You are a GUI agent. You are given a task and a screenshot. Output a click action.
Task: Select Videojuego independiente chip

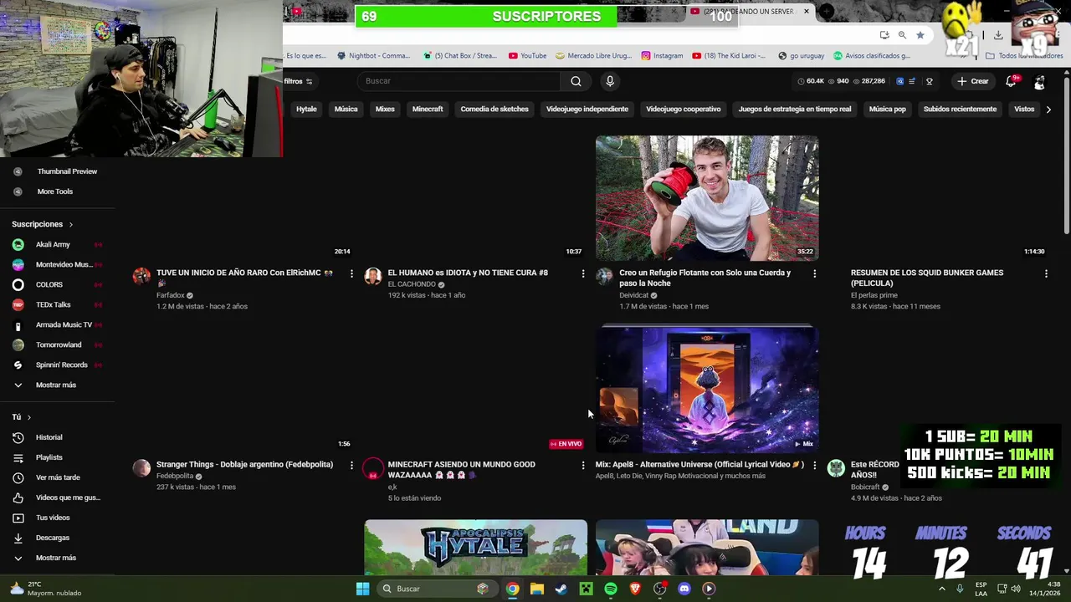pos(587,109)
